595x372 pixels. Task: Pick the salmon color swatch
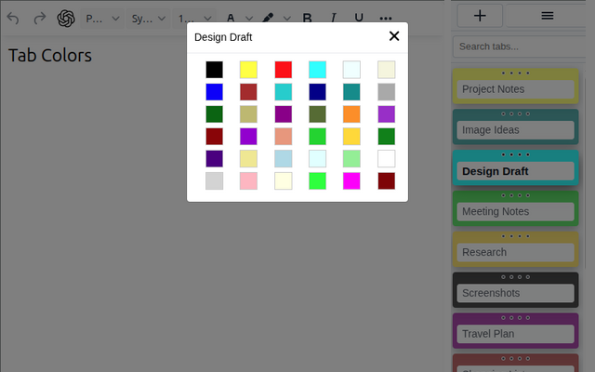pos(284,137)
